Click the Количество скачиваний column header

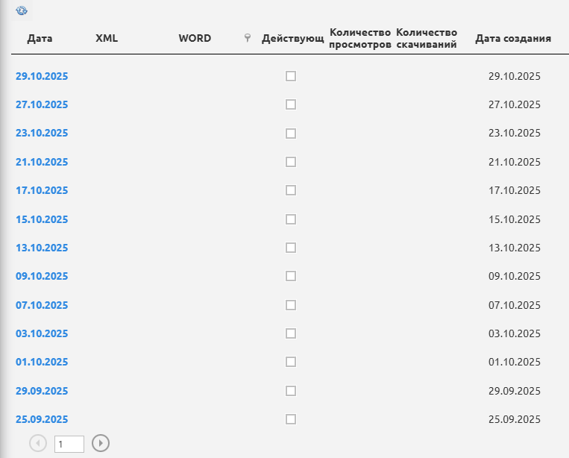pos(426,38)
